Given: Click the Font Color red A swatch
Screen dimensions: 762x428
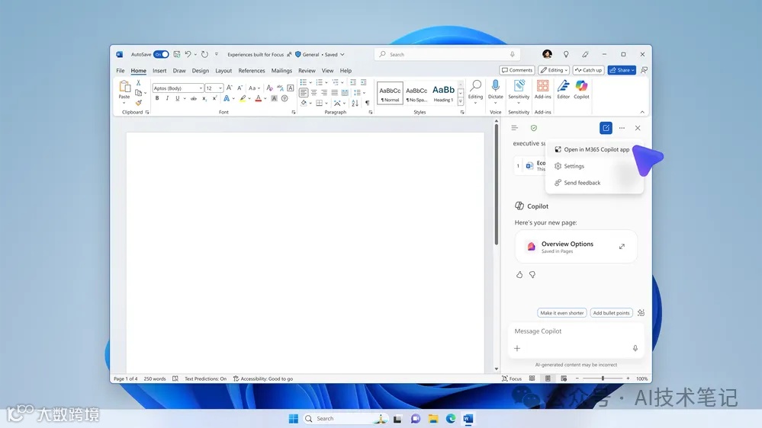Looking at the screenshot, I should 258,98.
